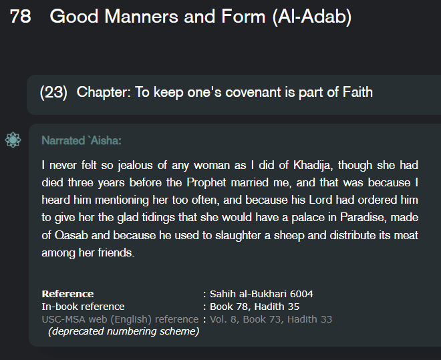Click the chapter number (23)
The width and height of the screenshot is (441, 360).
pyautogui.click(x=53, y=92)
